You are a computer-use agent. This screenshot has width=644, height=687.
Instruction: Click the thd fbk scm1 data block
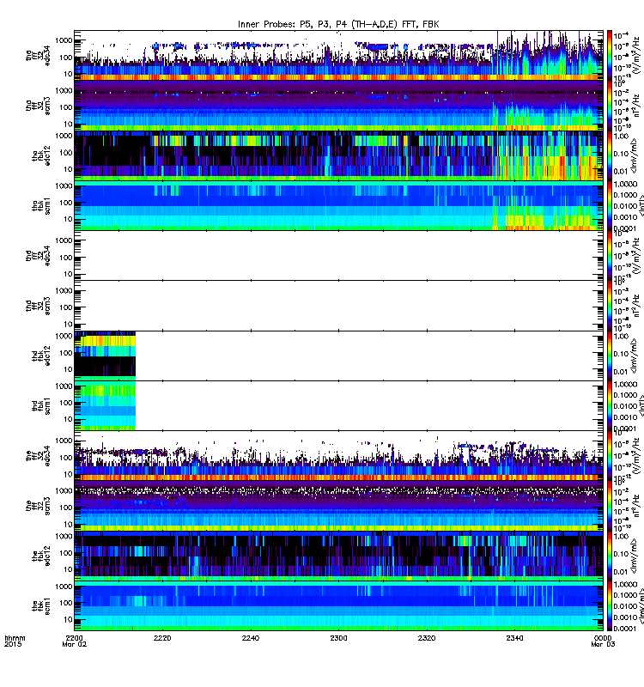click(x=105, y=405)
